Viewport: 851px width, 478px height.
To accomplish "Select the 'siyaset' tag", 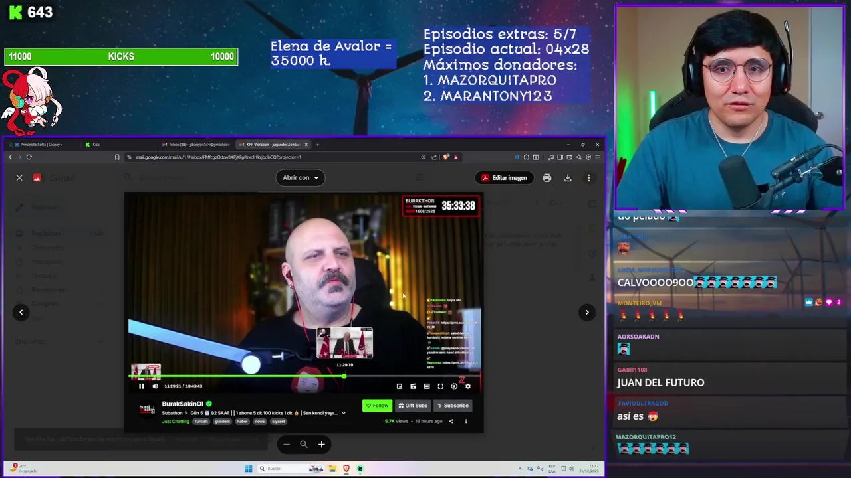I will tap(279, 421).
